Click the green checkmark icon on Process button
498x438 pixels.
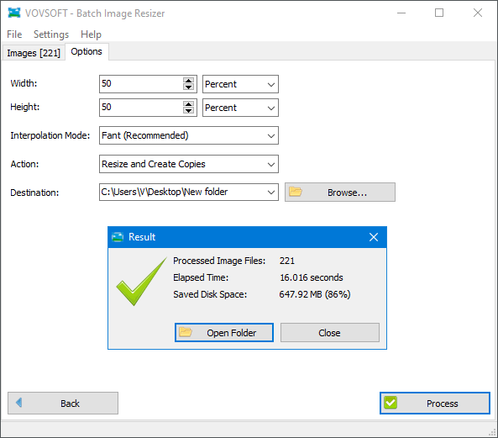point(391,403)
